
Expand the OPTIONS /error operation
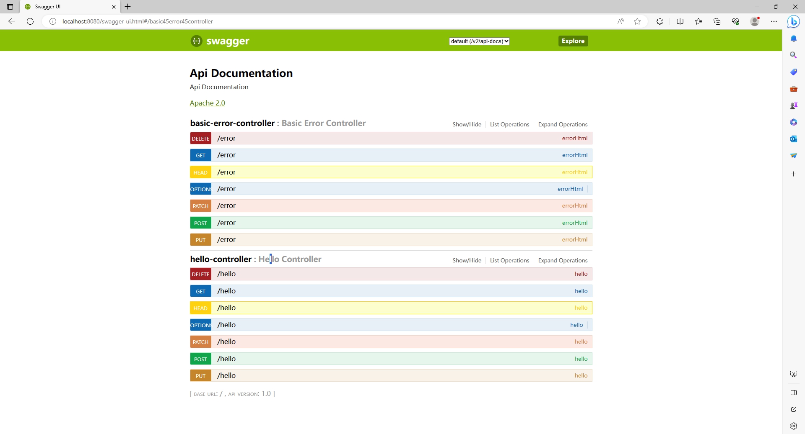(391, 189)
